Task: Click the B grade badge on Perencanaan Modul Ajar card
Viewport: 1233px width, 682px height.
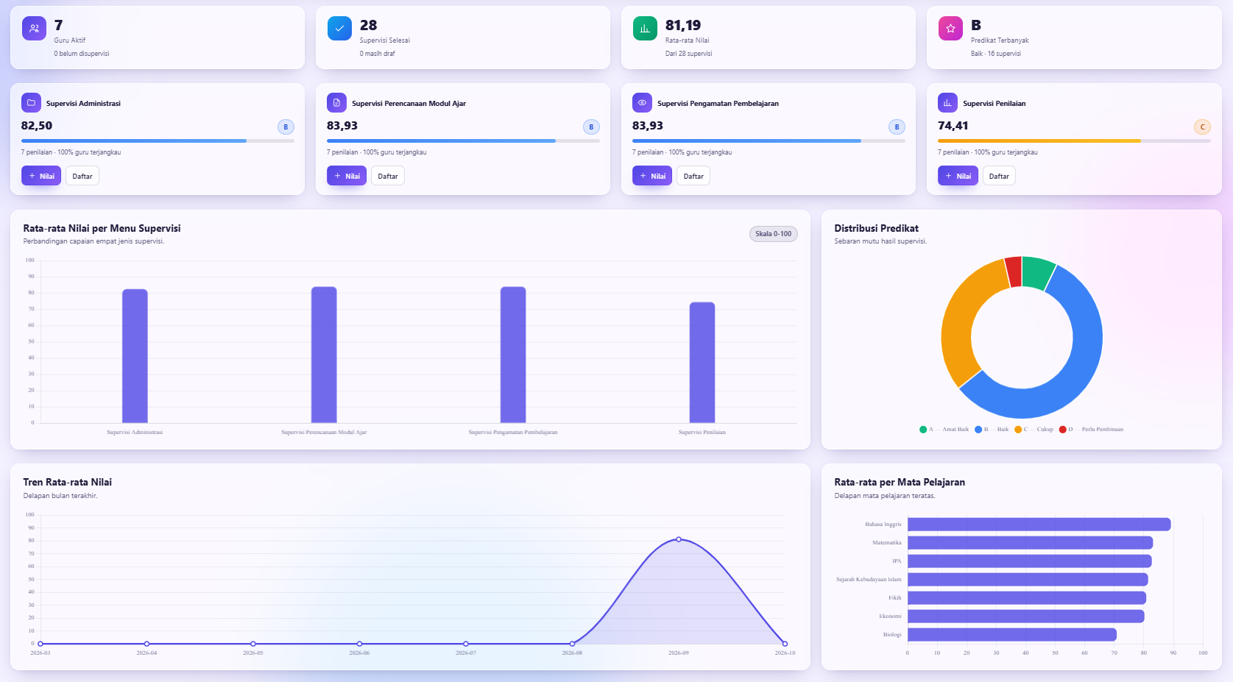Action: pyautogui.click(x=591, y=127)
